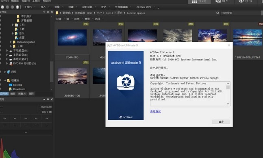Select thumbnail 190256-106_INfile1
Image resolution: width=263 pixels, height=158 pixels.
(248, 37)
